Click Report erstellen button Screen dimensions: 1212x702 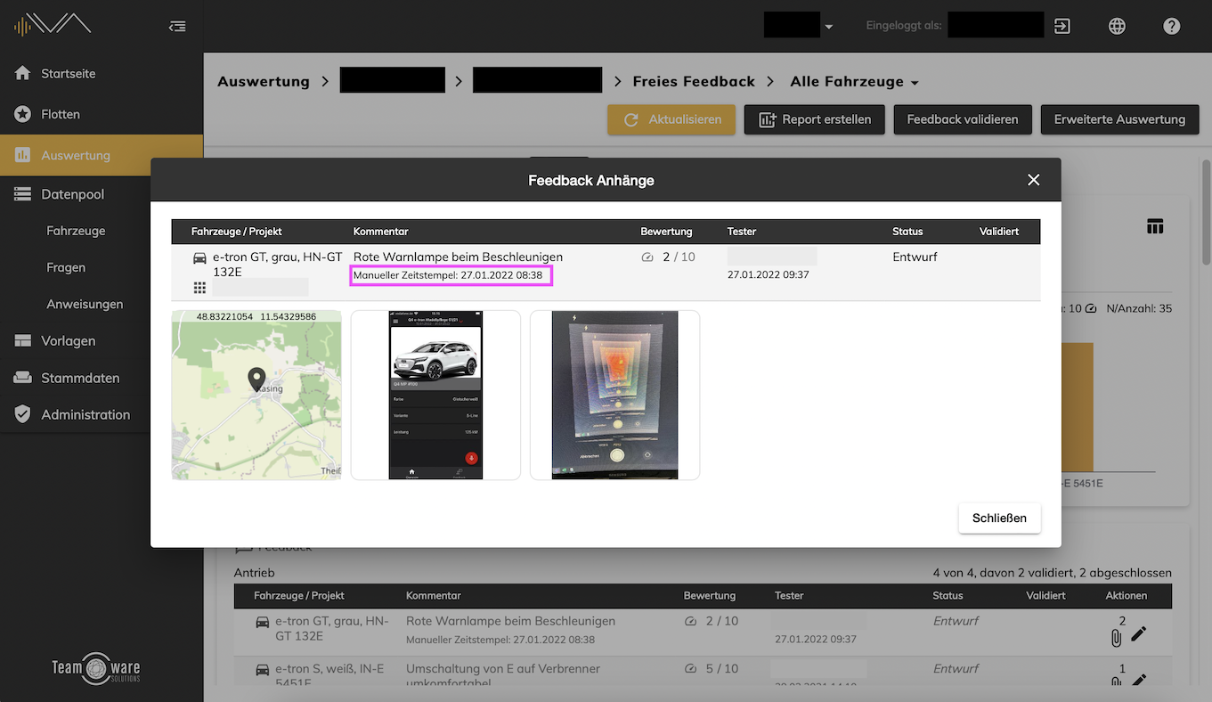pyautogui.click(x=815, y=119)
